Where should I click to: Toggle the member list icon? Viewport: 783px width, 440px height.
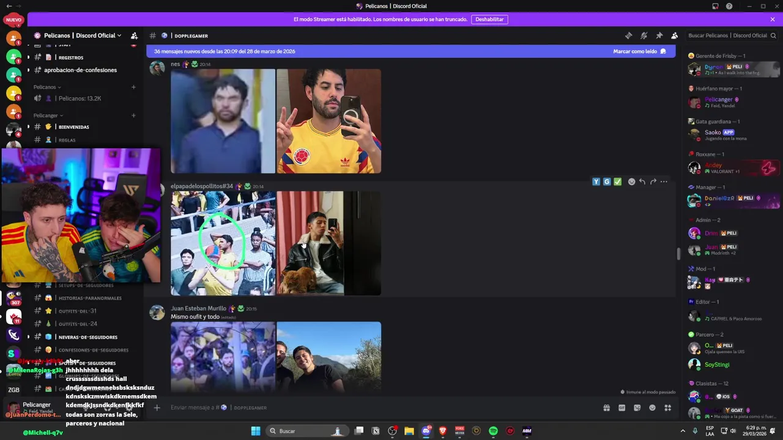[674, 35]
